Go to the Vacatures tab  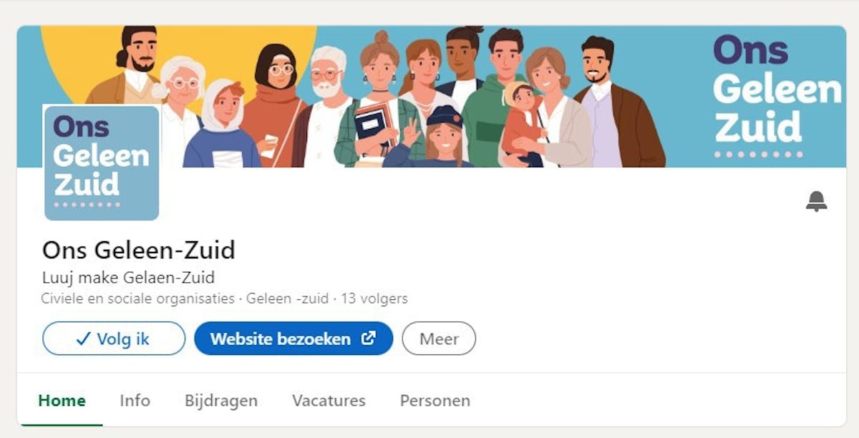329,401
